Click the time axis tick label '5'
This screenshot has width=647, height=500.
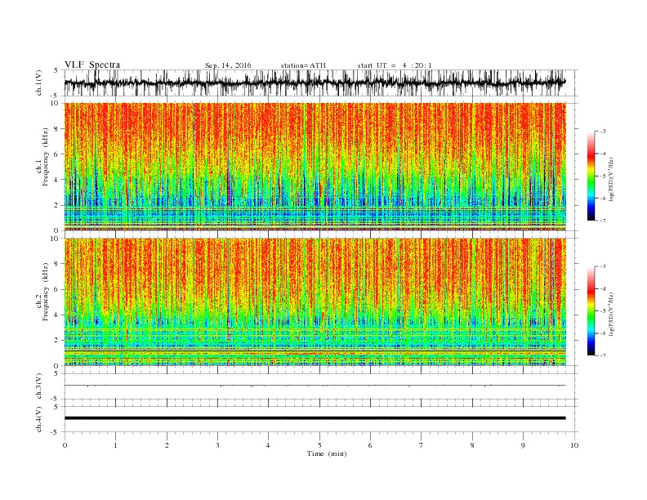click(319, 445)
